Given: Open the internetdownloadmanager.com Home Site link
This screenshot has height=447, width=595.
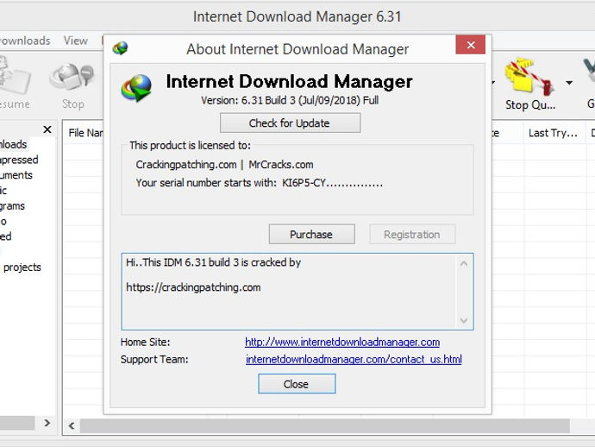Looking at the screenshot, I should point(342,343).
